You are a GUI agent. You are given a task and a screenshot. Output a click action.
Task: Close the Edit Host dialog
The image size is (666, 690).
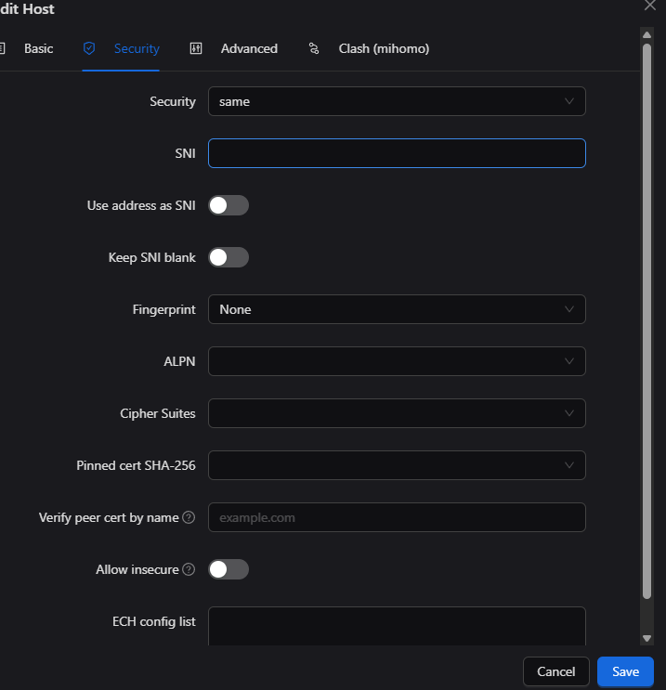pyautogui.click(x=650, y=6)
